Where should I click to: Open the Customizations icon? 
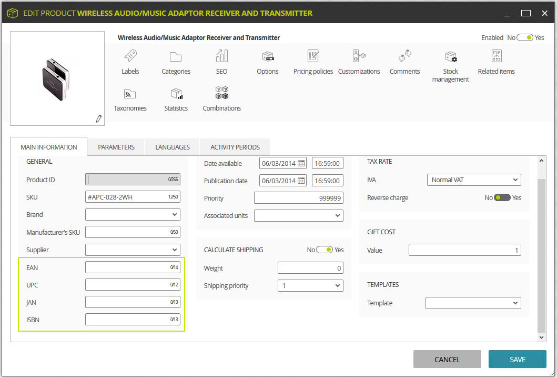(x=359, y=56)
